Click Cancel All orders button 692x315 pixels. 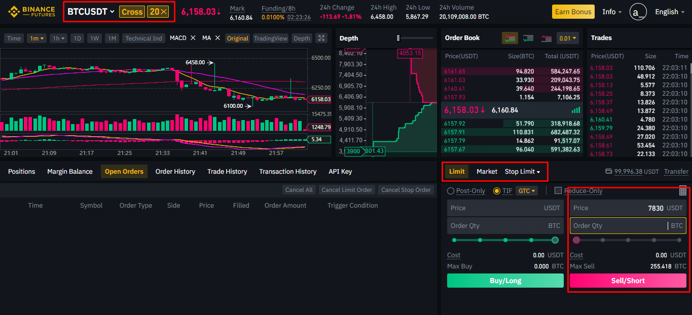pyautogui.click(x=299, y=190)
